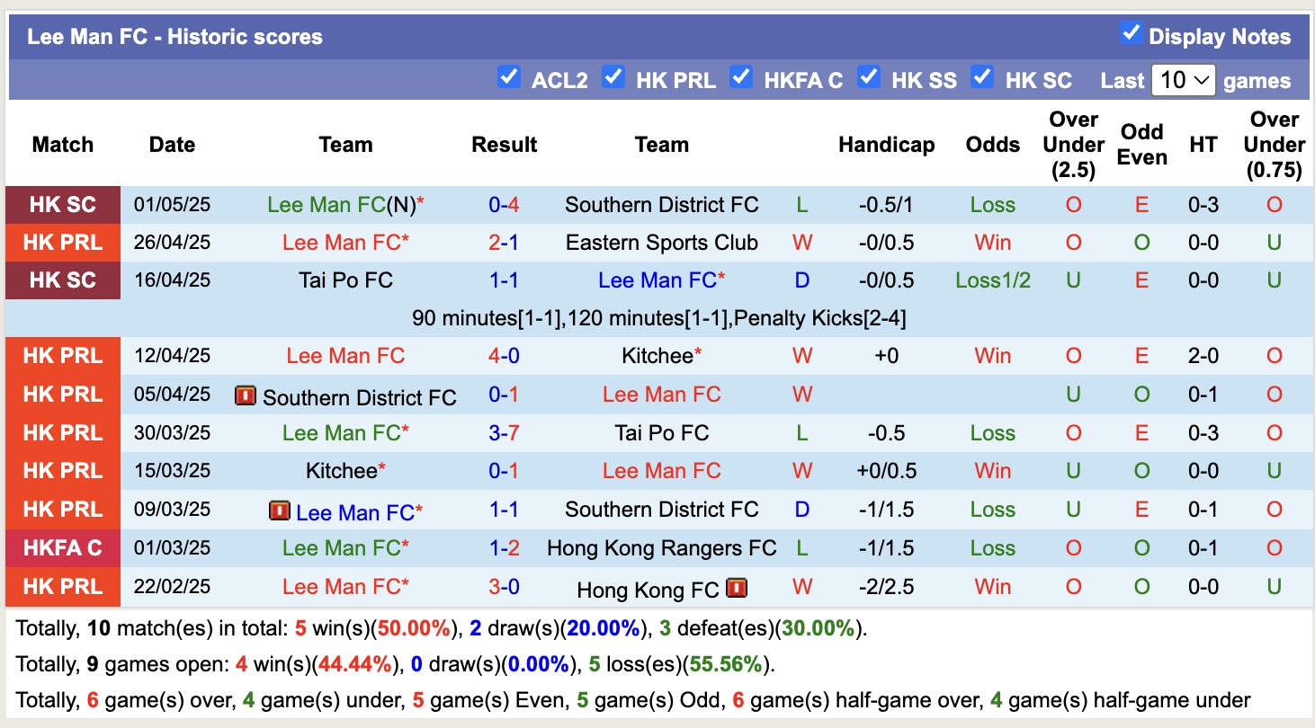1315x728 pixels.
Task: Click the 0-4 result of the 01/05 match
Action: point(504,204)
